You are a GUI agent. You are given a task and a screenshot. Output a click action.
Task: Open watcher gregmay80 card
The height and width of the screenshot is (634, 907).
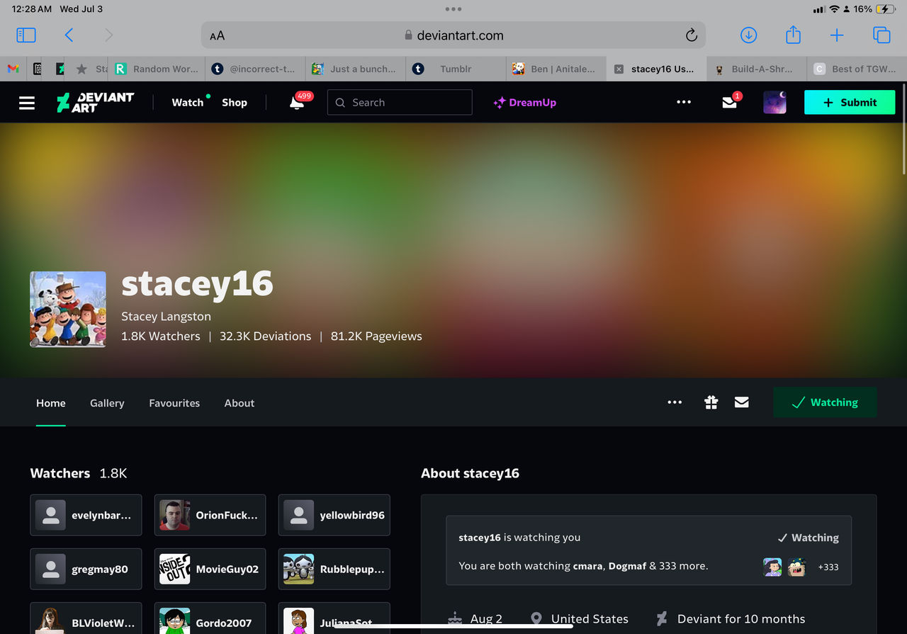86,569
